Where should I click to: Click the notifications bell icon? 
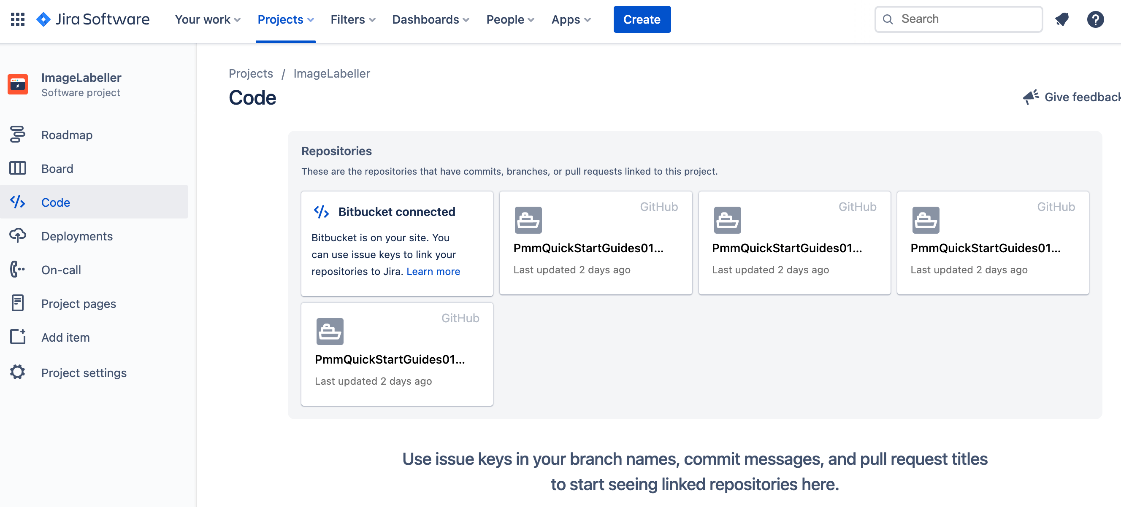pos(1061,19)
